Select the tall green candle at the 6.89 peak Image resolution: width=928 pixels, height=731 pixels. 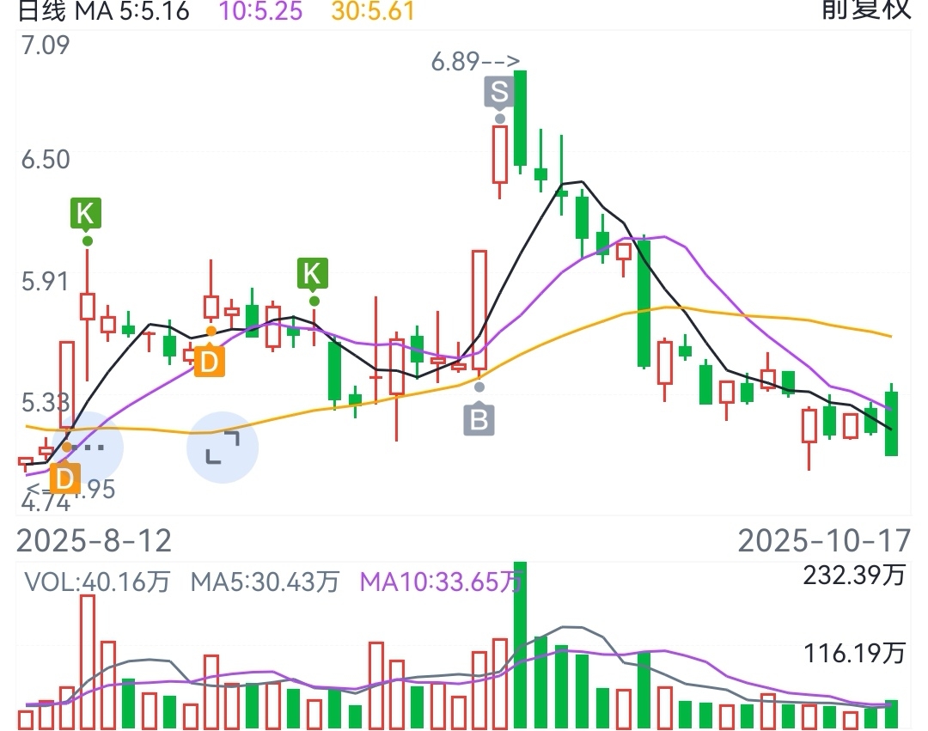[520, 119]
